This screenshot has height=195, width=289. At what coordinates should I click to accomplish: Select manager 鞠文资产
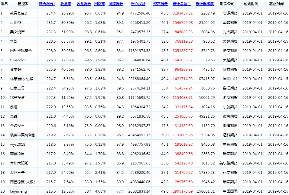click(17, 32)
